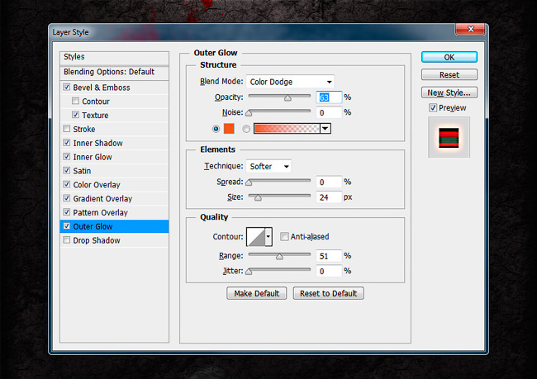The height and width of the screenshot is (379, 537).
Task: Uncheck the Pattern Overlay checkbox
Action: coord(67,212)
